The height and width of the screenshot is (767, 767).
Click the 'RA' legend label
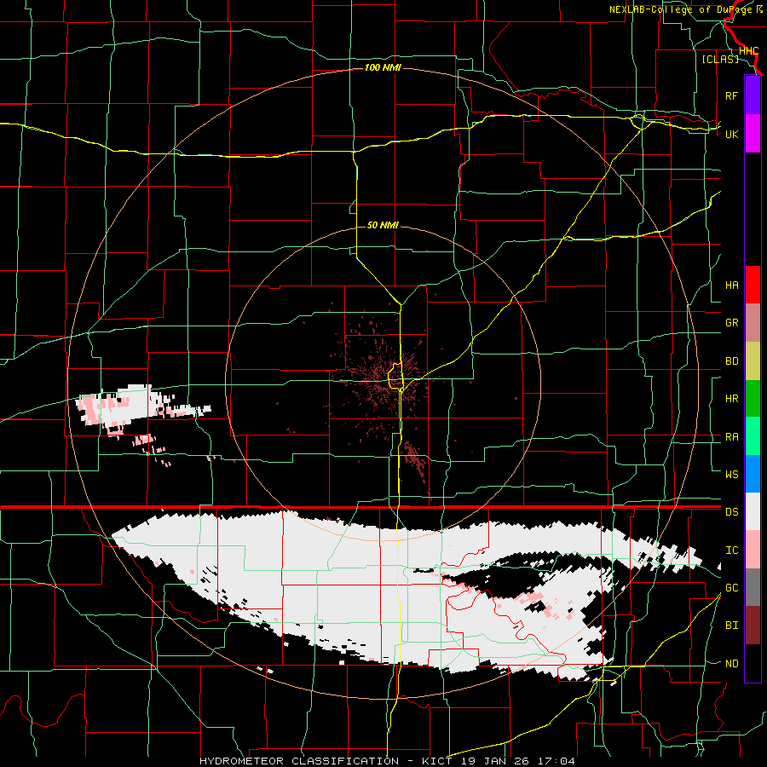pyautogui.click(x=731, y=437)
